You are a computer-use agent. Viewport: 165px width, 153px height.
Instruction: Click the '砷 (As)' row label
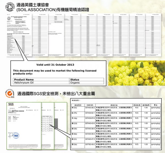[75, 108]
